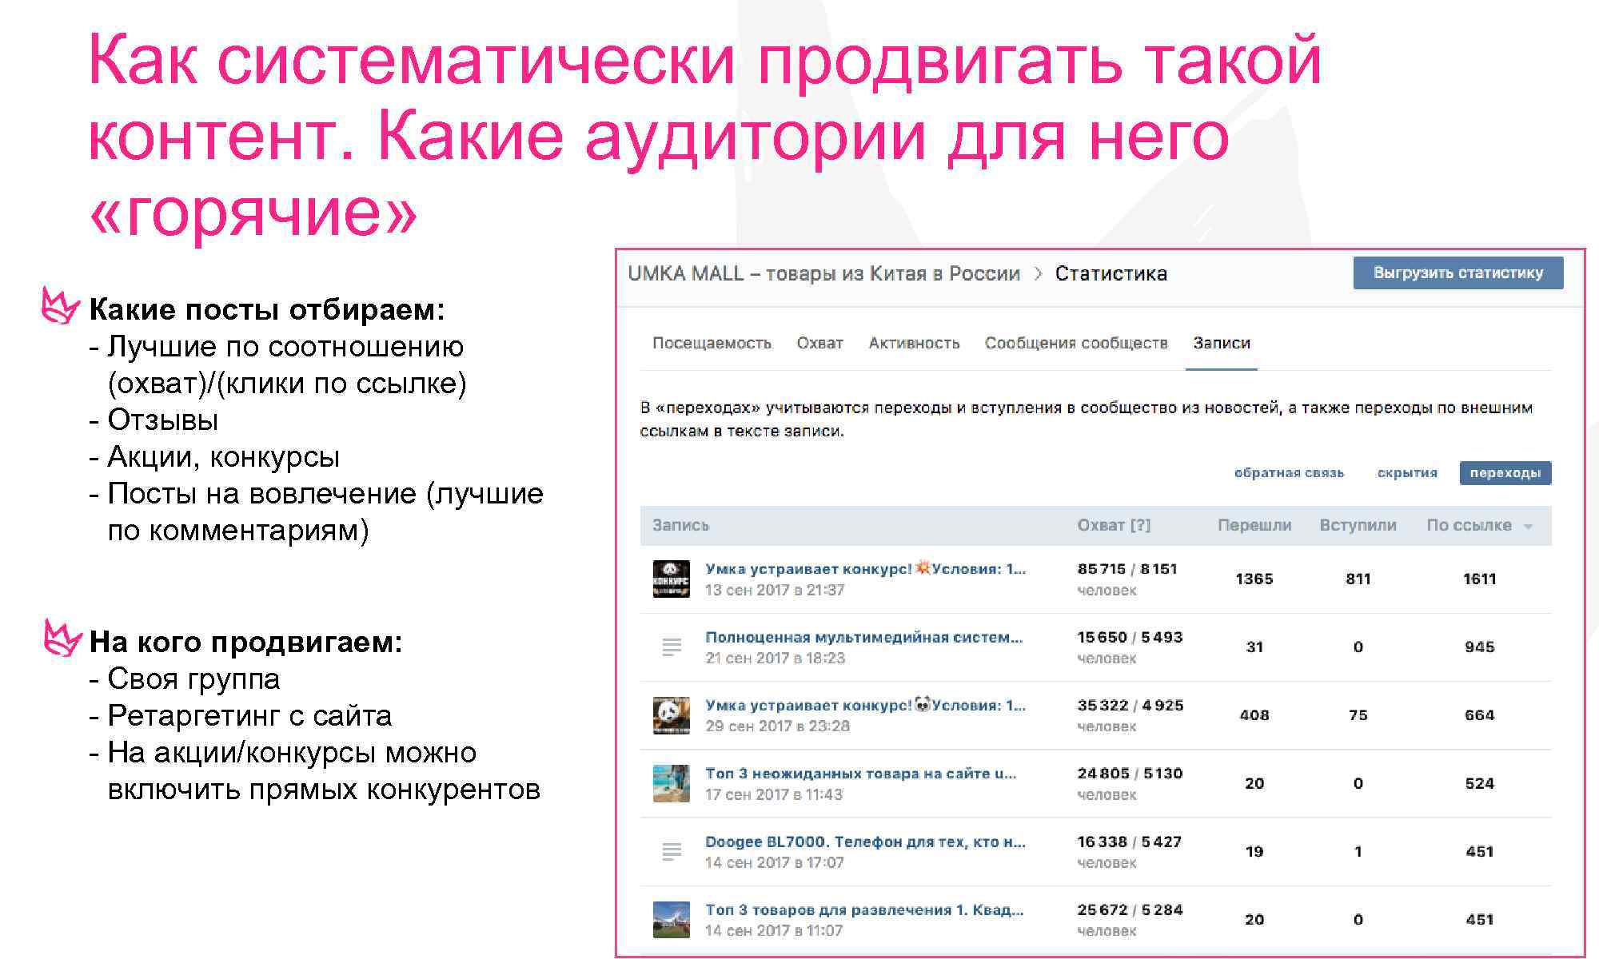1599x959 pixels.
Task: Click the Статистика breadcrumb text
Action: 1111,274
